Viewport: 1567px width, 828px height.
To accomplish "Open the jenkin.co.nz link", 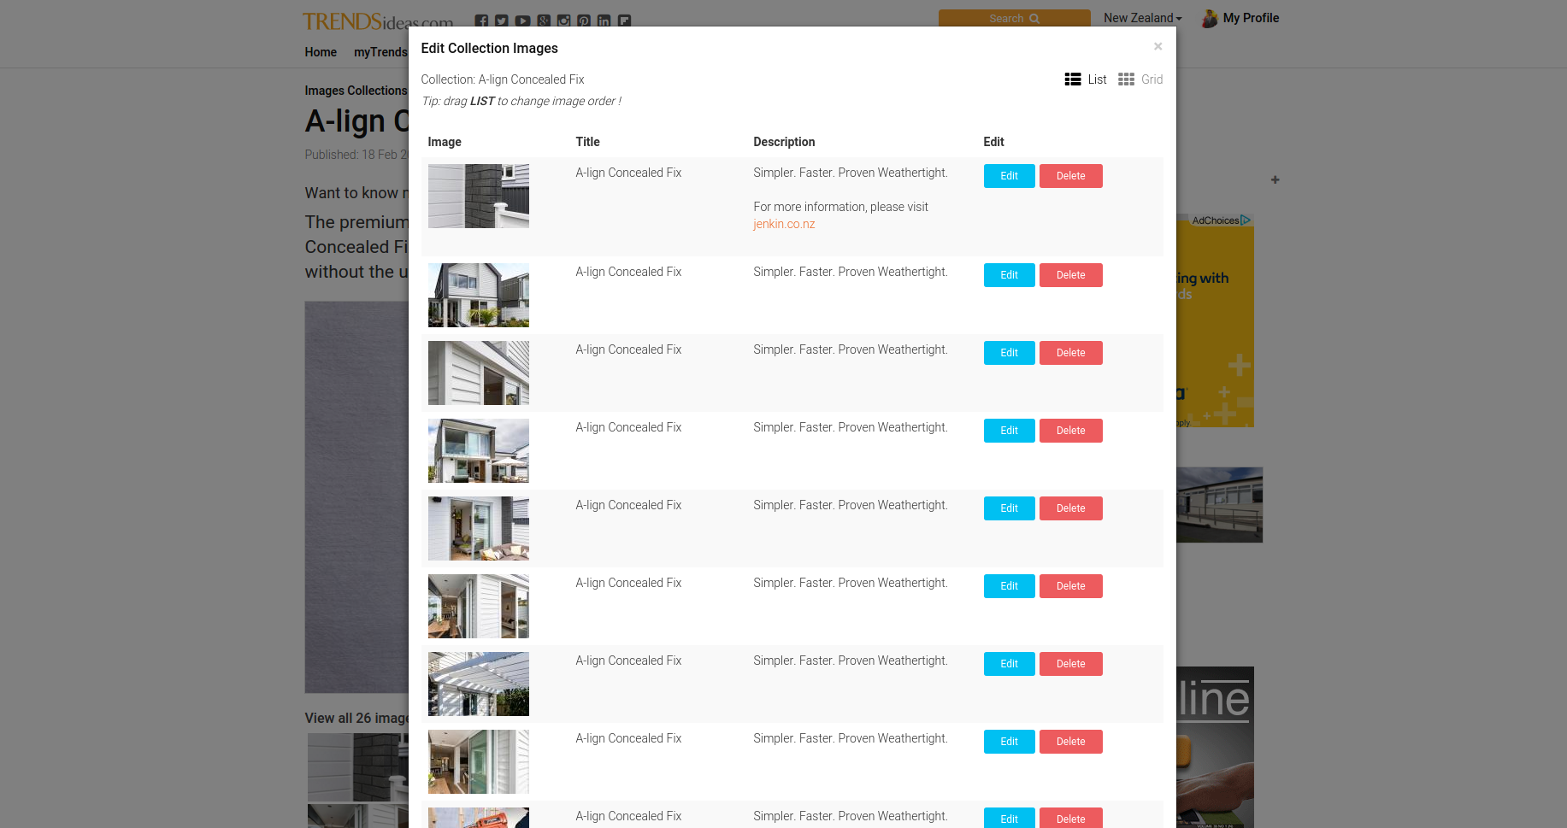I will [x=784, y=224].
